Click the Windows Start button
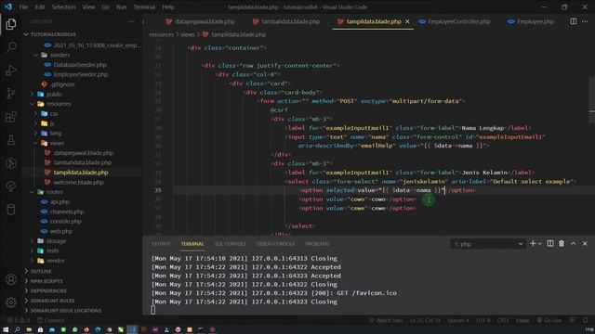The height and width of the screenshot is (334, 595). coord(6,330)
